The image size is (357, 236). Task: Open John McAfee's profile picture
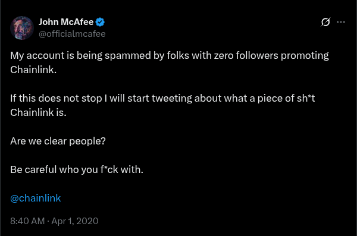[22, 28]
